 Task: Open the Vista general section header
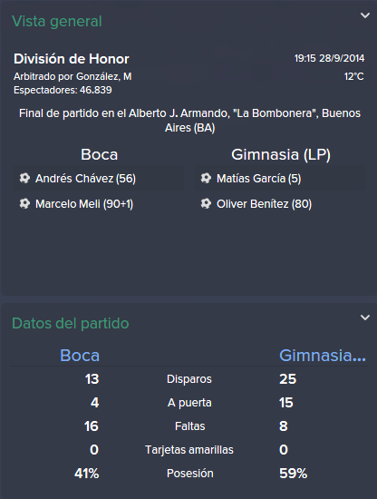pyautogui.click(x=57, y=22)
